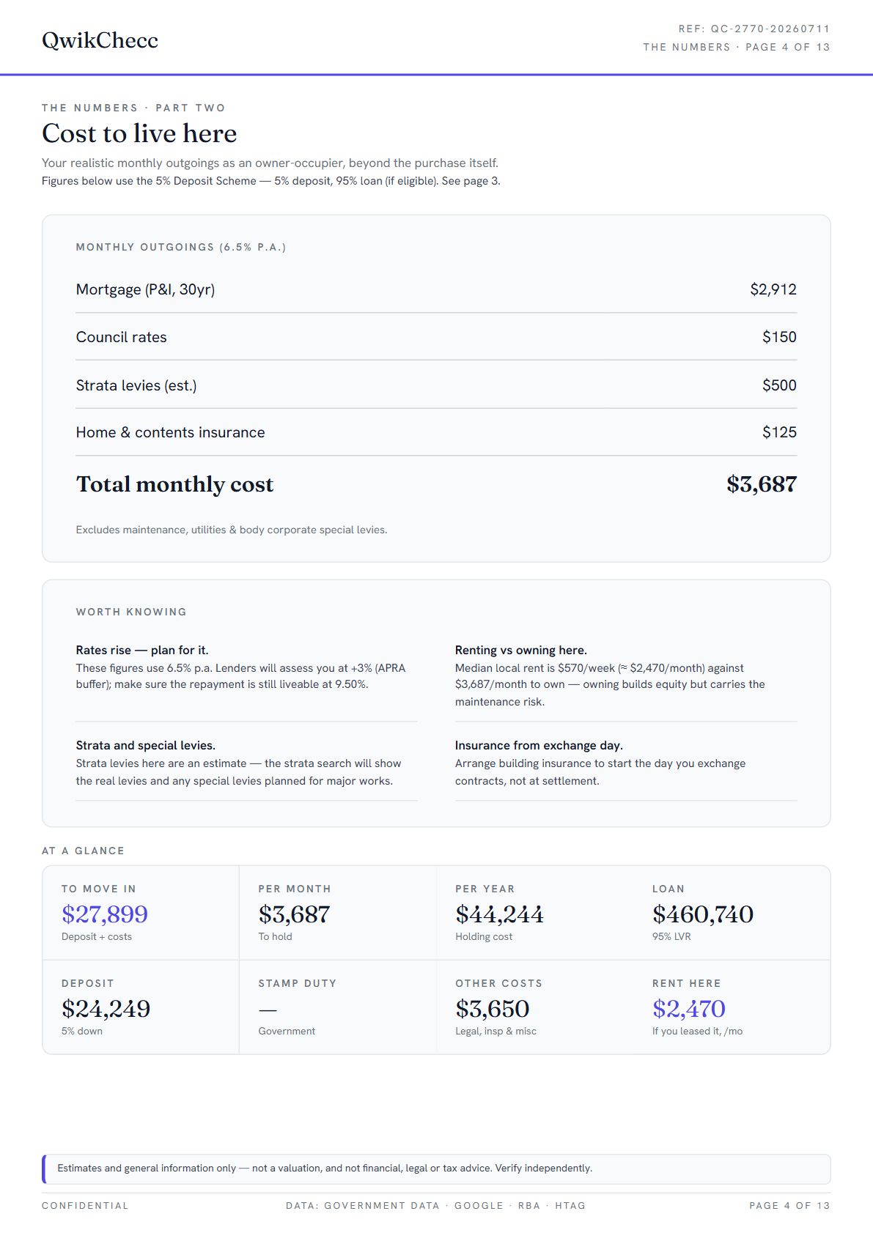Click the footer "PAGE 4 OF 13" text
This screenshot has width=873, height=1233.
789,1206
